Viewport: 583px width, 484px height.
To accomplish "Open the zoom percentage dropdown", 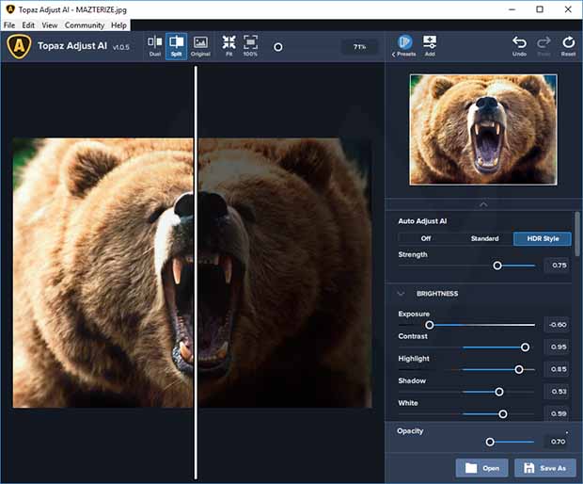I will tap(359, 46).
